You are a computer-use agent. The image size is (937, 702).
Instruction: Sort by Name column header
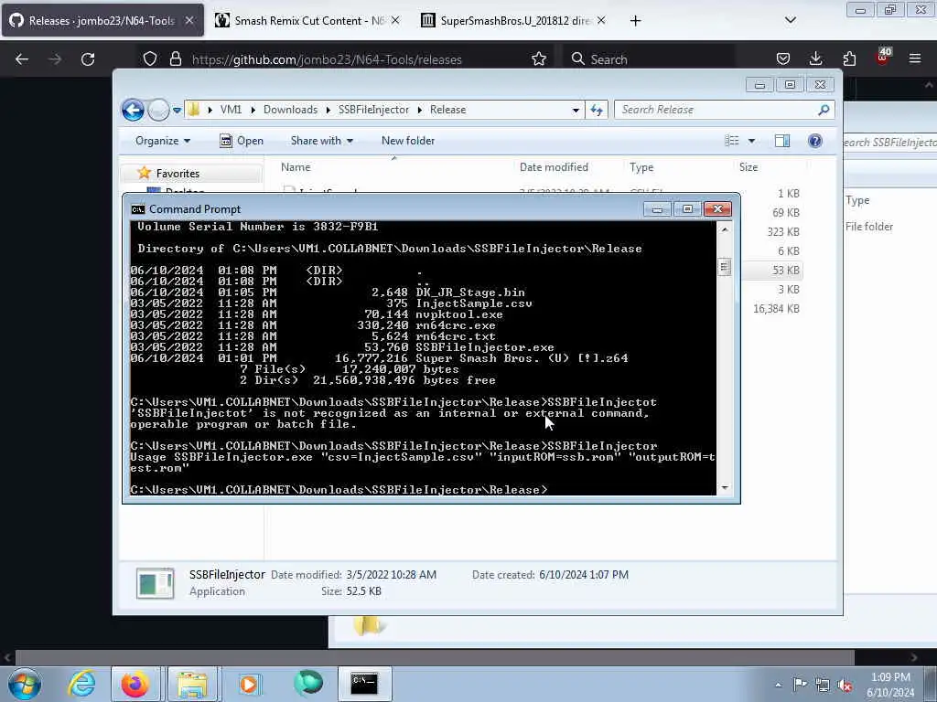(296, 167)
